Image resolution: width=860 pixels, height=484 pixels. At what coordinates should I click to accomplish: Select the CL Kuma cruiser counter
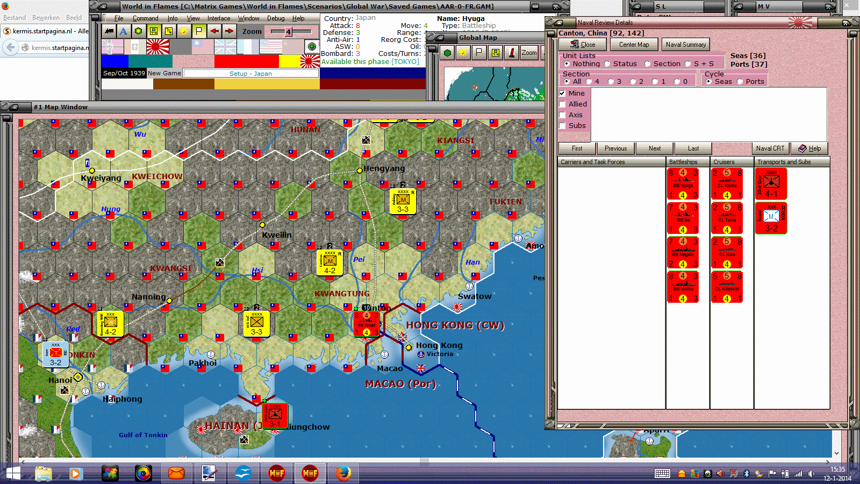(x=727, y=184)
